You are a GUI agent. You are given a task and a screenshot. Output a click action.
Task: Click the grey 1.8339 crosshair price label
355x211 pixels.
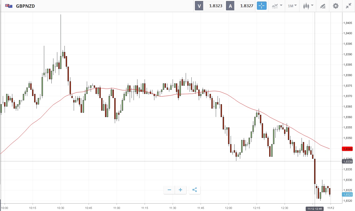347,161
